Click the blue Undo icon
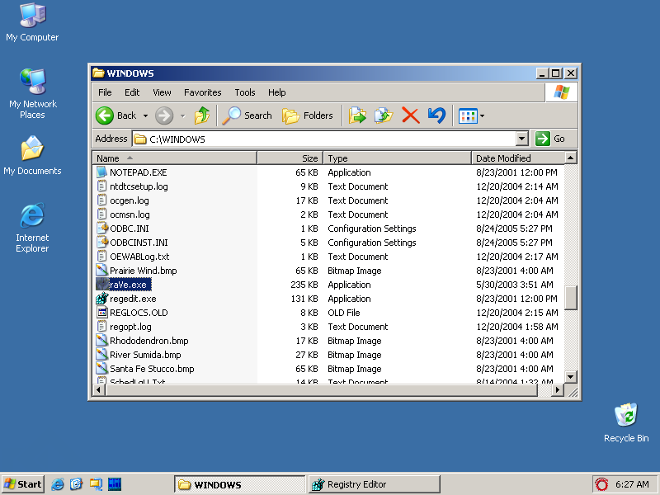The width and height of the screenshot is (660, 495). [x=436, y=115]
